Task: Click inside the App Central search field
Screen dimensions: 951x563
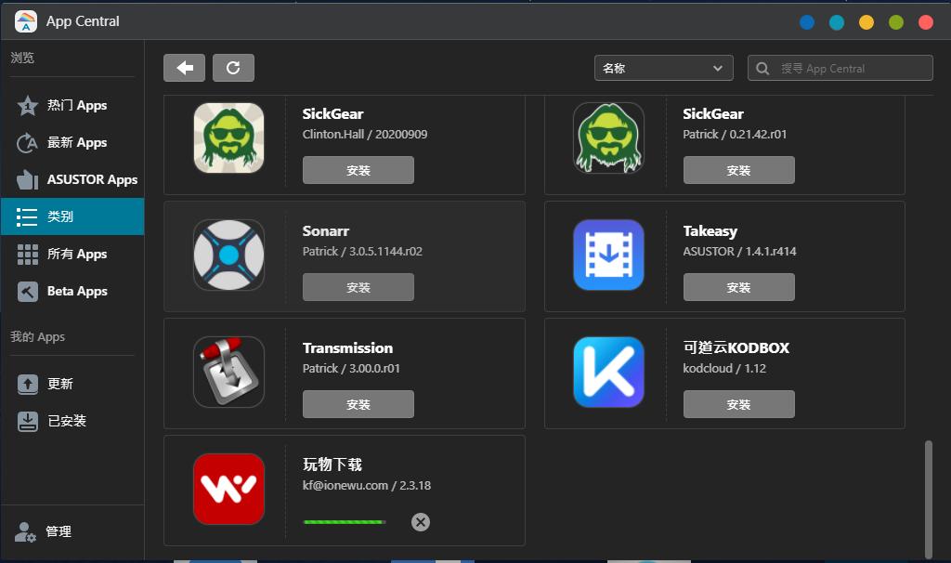Action: click(x=840, y=67)
